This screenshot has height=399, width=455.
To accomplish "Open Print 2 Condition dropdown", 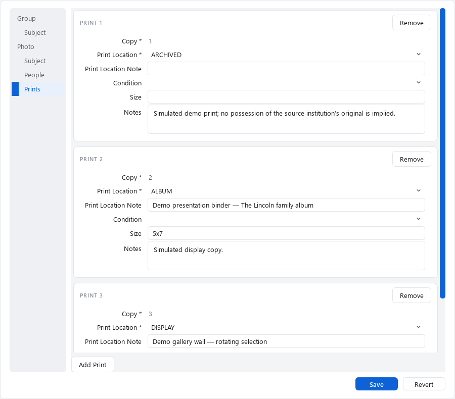I will point(286,219).
